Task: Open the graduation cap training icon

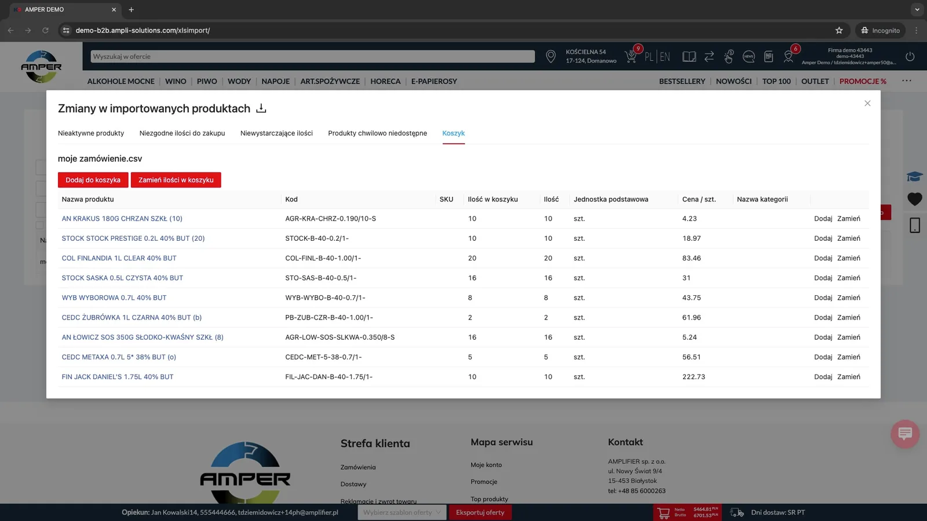Action: click(915, 177)
